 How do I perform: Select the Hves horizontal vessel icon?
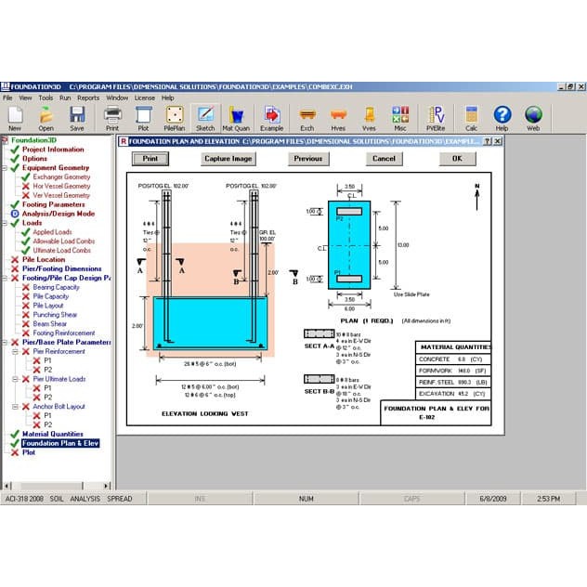338,116
